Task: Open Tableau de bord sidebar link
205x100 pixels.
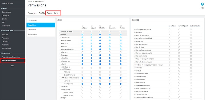Action: click(x=7, y=3)
